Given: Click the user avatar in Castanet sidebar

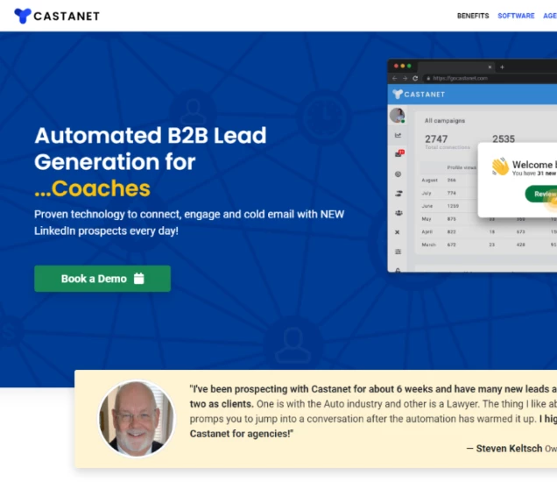Looking at the screenshot, I should coord(397,116).
